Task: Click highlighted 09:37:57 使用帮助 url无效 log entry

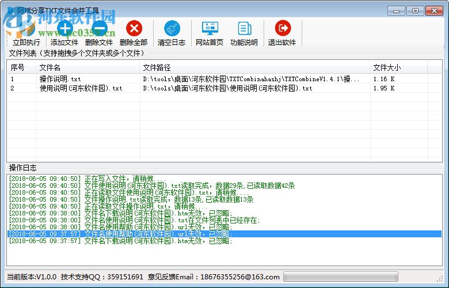Action: click(224, 234)
